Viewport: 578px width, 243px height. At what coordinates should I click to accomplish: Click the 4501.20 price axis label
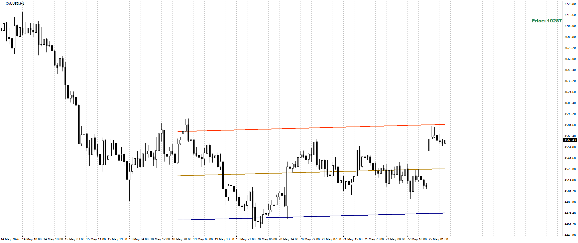570,191
